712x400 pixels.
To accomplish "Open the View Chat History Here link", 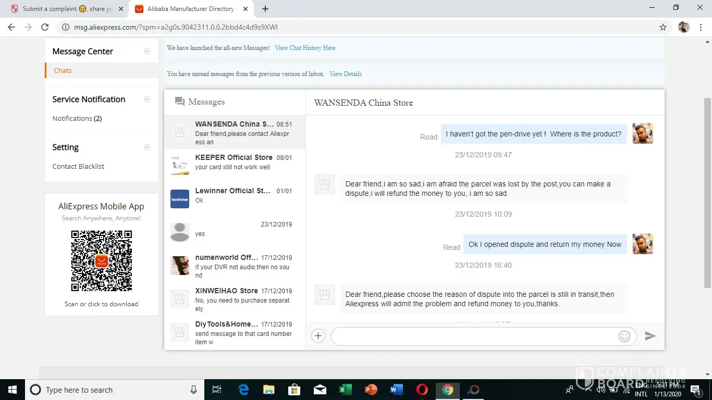I will point(305,48).
